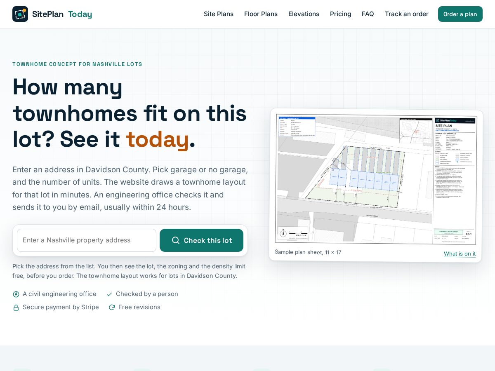Click the civil engineering office badge icon

16,294
